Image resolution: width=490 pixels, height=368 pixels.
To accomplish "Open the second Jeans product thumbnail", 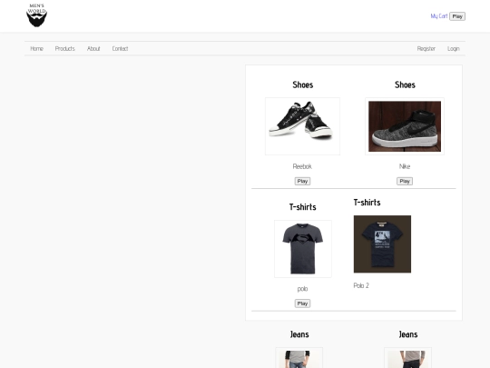I will click(407, 358).
